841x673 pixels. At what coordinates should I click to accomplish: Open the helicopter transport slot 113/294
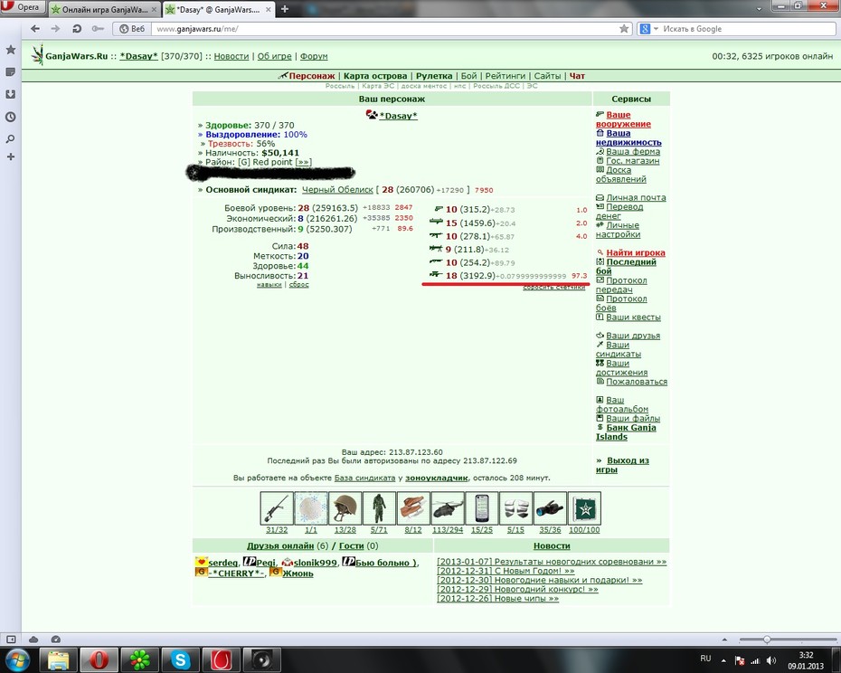coord(448,508)
